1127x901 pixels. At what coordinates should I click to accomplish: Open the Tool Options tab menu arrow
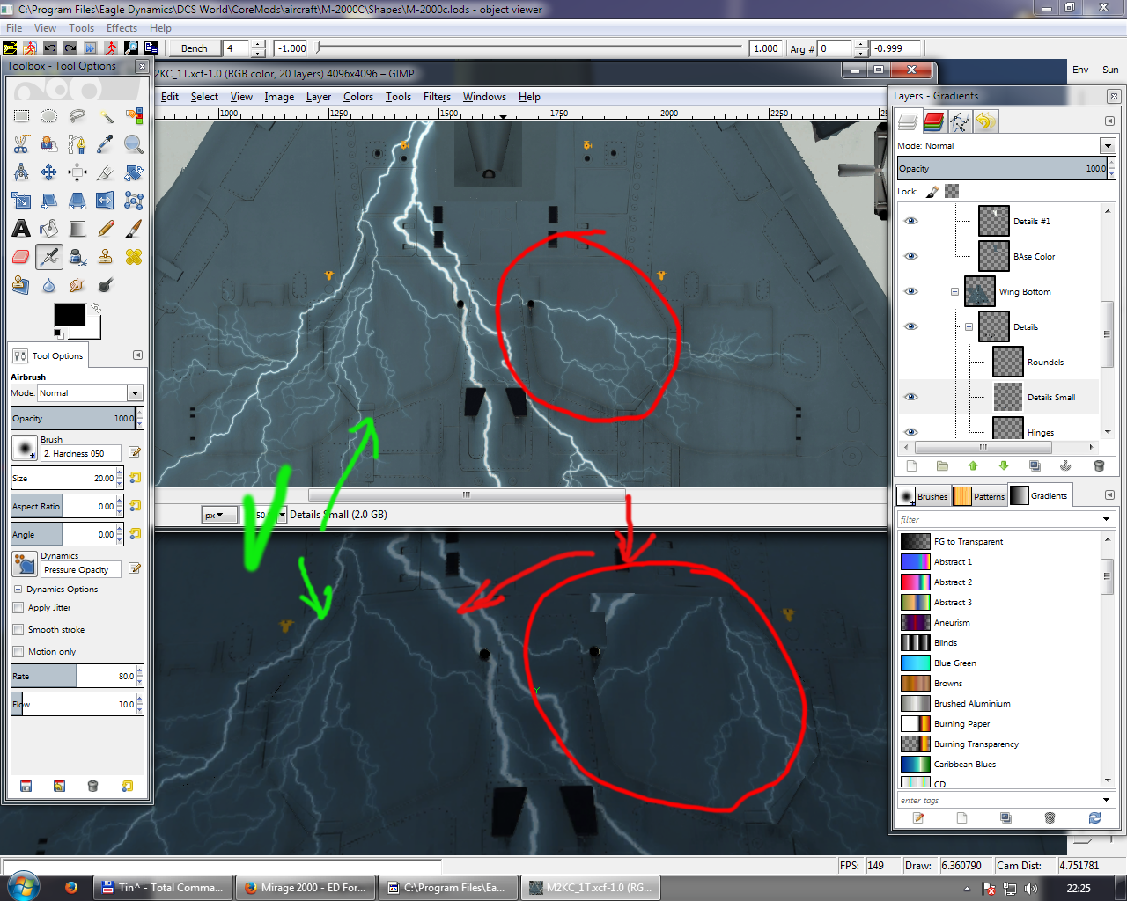coord(137,355)
